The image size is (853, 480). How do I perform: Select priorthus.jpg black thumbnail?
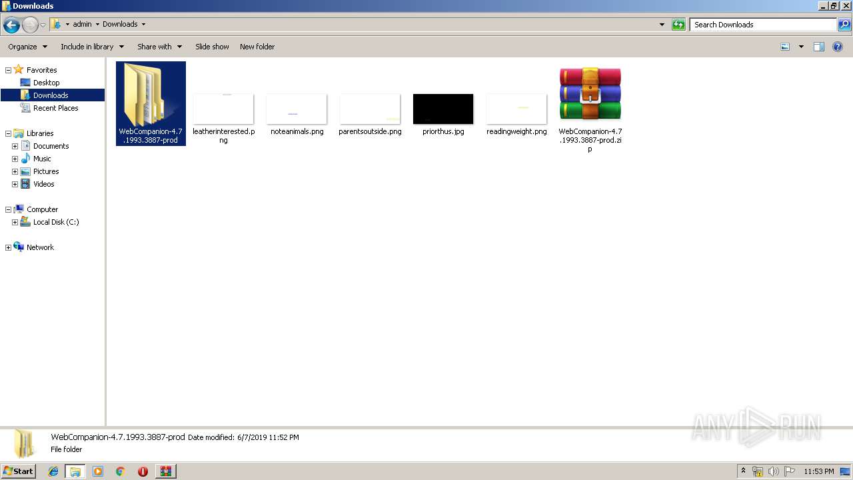pos(443,109)
